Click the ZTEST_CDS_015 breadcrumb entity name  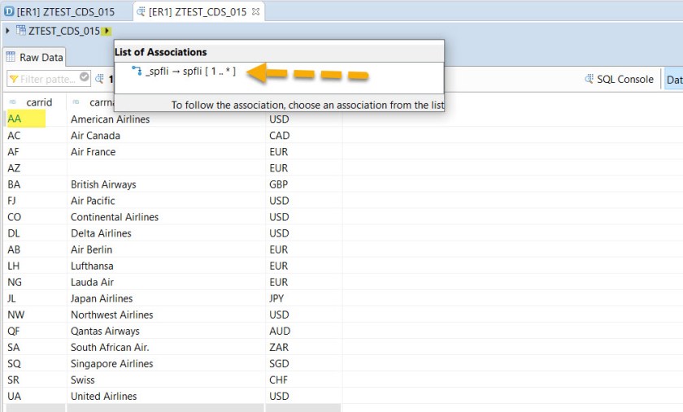[x=64, y=31]
